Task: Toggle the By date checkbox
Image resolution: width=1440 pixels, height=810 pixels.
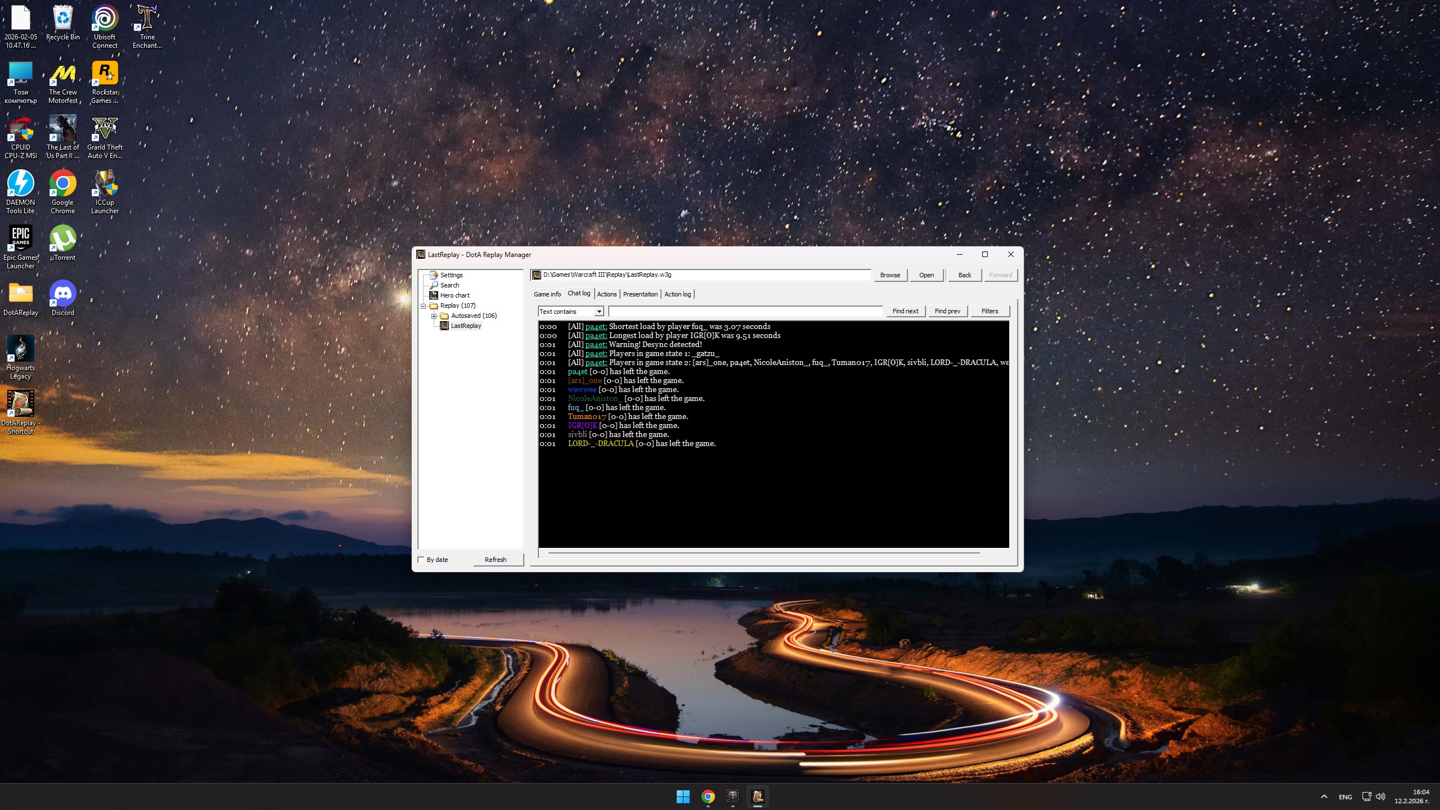Action: (x=421, y=560)
